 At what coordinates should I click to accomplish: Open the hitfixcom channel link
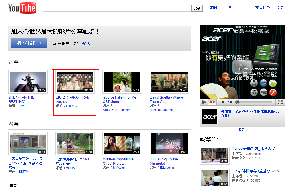[x=119, y=168]
